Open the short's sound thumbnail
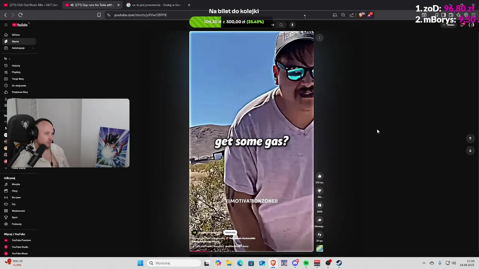Screen dimensions: 479x269 pyautogui.click(x=320, y=248)
